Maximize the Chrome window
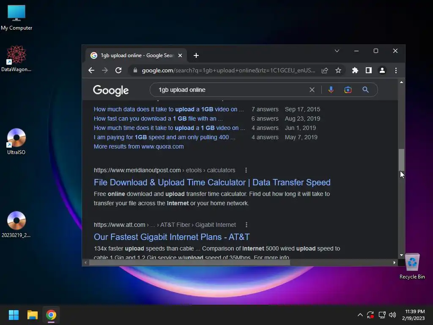This screenshot has width=433, height=325. [376, 51]
